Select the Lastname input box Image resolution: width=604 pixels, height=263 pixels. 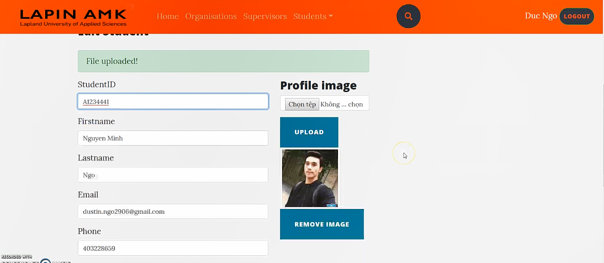[173, 175]
